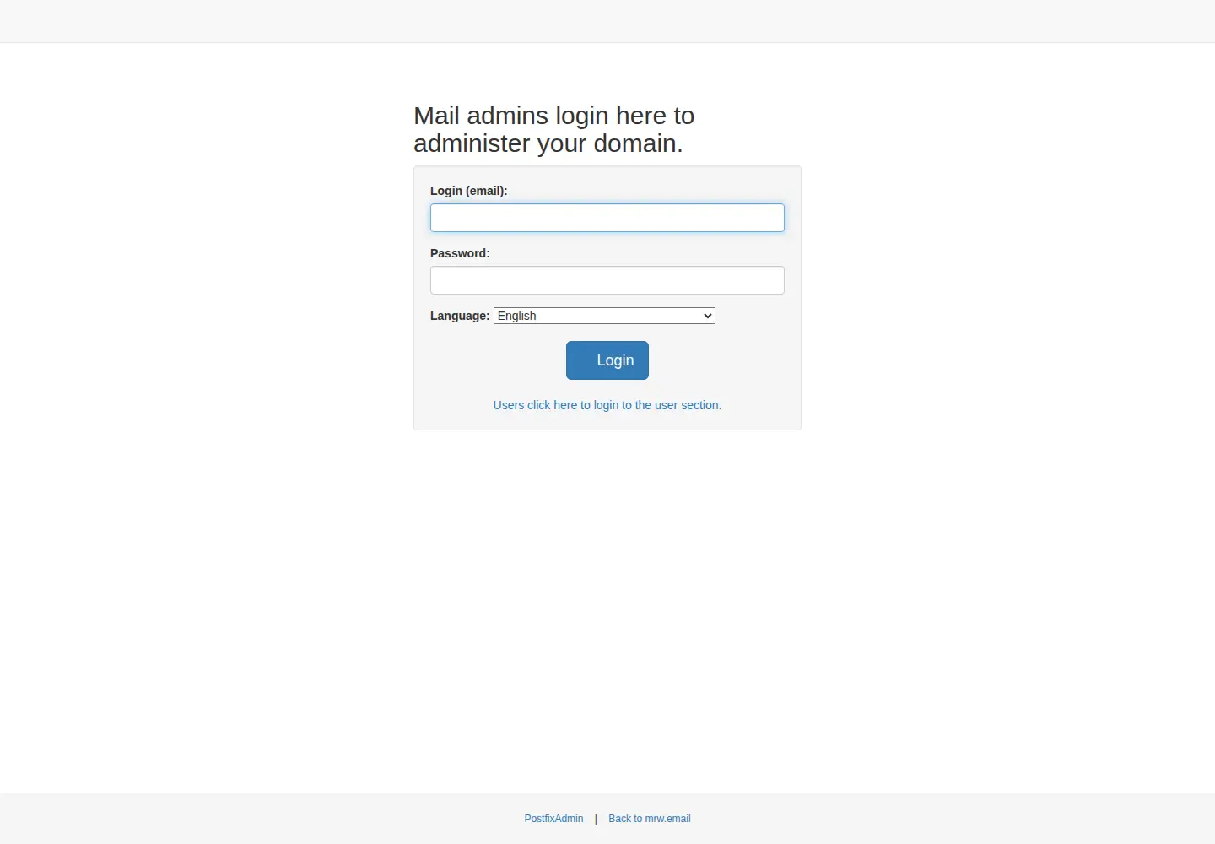1215x844 pixels.
Task: Go to 'Back to mrw.email' link
Action: [x=650, y=819]
